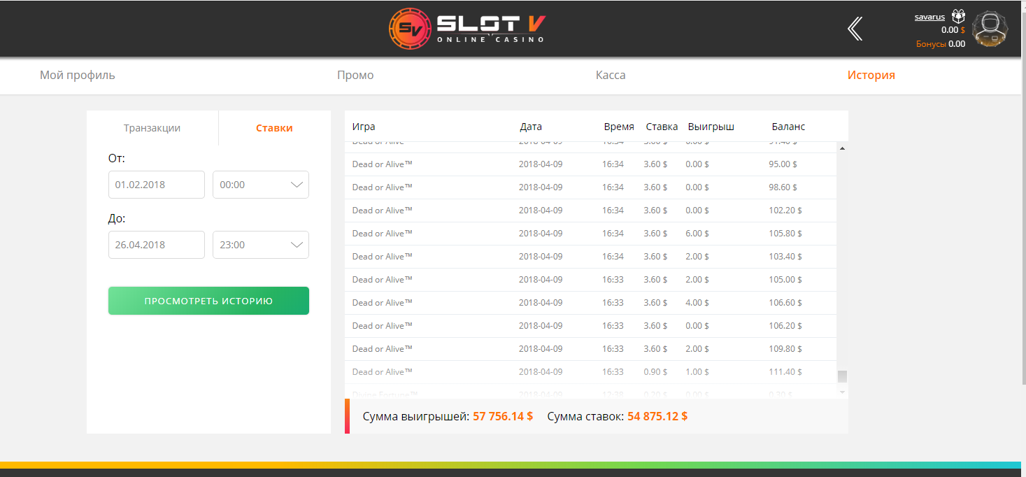Expand the 23:00 end time dropdown
This screenshot has height=477, width=1026.
point(261,245)
